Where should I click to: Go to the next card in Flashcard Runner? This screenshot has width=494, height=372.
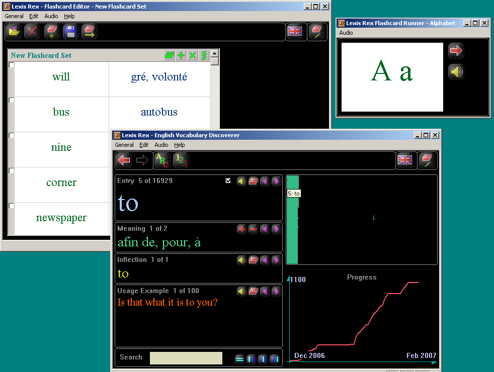click(x=456, y=51)
